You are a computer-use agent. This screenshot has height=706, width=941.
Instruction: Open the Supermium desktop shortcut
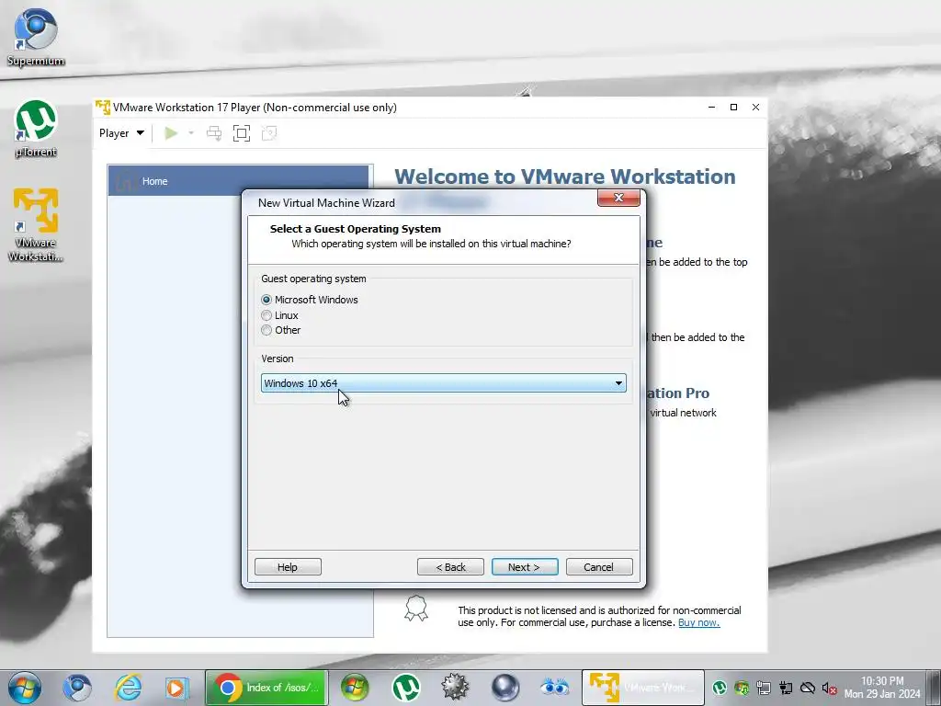coord(36,37)
